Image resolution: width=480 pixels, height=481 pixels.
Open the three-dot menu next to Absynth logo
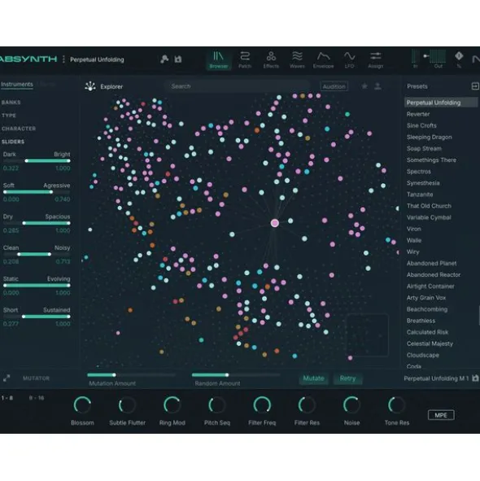(x=63, y=59)
